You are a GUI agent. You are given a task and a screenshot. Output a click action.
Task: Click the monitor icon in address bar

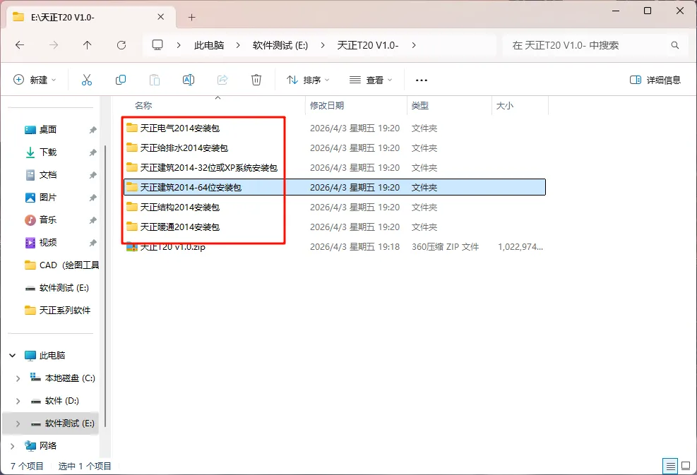(157, 45)
